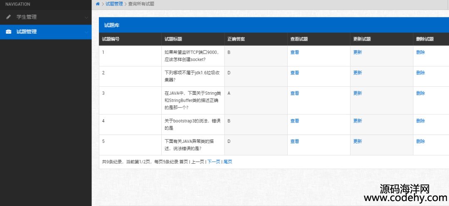
Task: Click the home icon in breadcrumb
Action: (98, 4)
